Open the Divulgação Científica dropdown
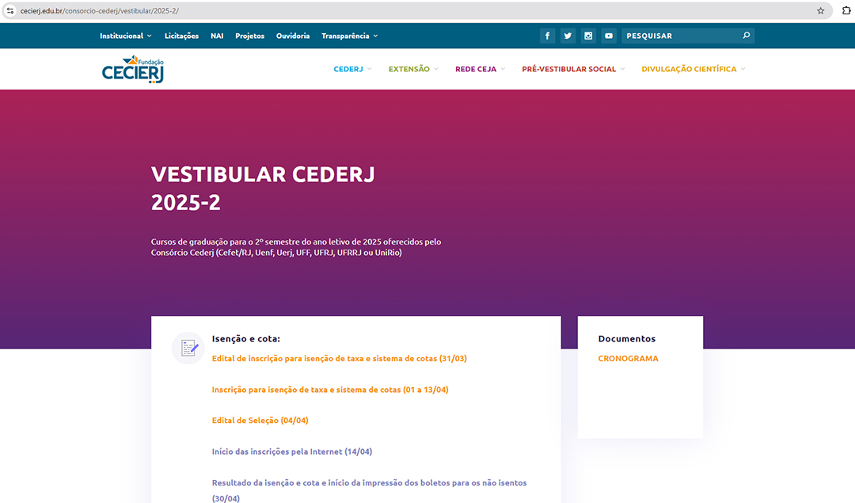 (x=693, y=69)
